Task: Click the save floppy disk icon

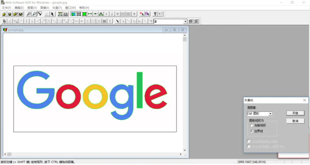Action: (10, 14)
